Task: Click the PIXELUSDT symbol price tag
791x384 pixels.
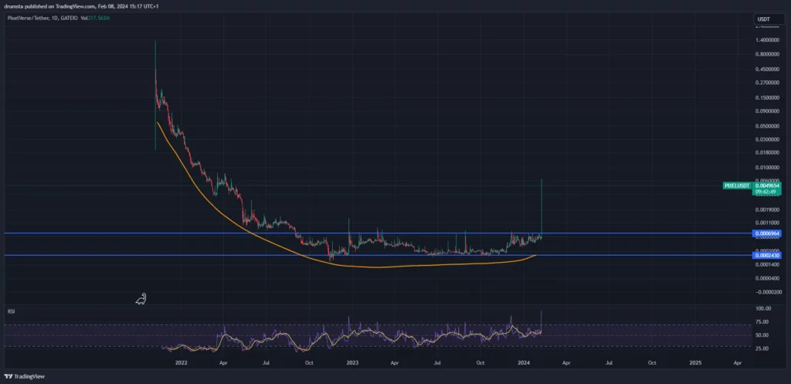Action: (737, 185)
